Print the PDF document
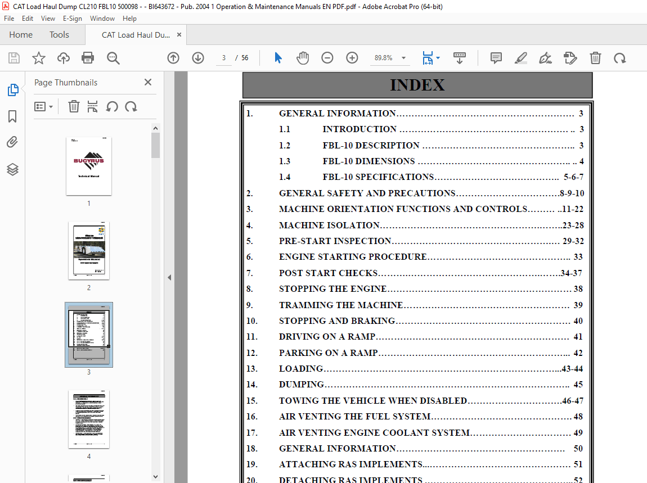The width and height of the screenshot is (647, 483). pos(88,57)
